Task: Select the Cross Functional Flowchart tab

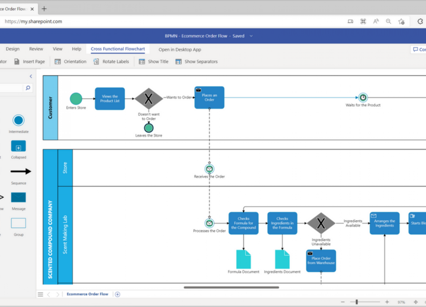Action: coord(118,49)
